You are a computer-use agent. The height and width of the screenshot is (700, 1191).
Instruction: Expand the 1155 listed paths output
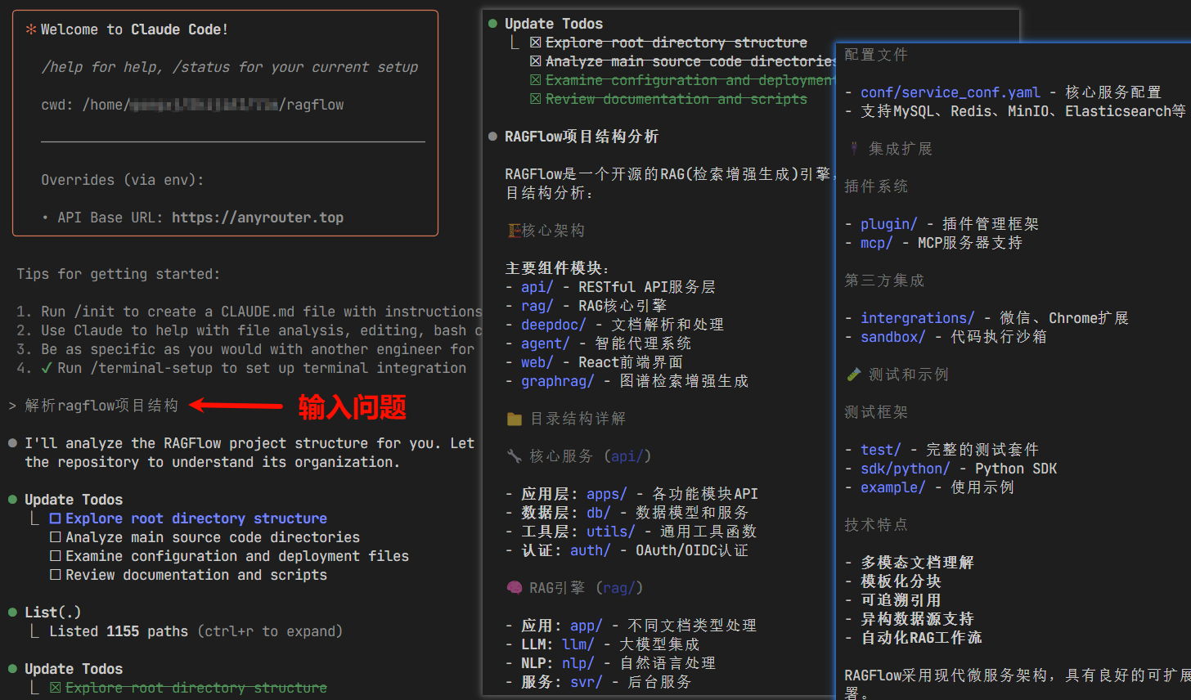(188, 630)
